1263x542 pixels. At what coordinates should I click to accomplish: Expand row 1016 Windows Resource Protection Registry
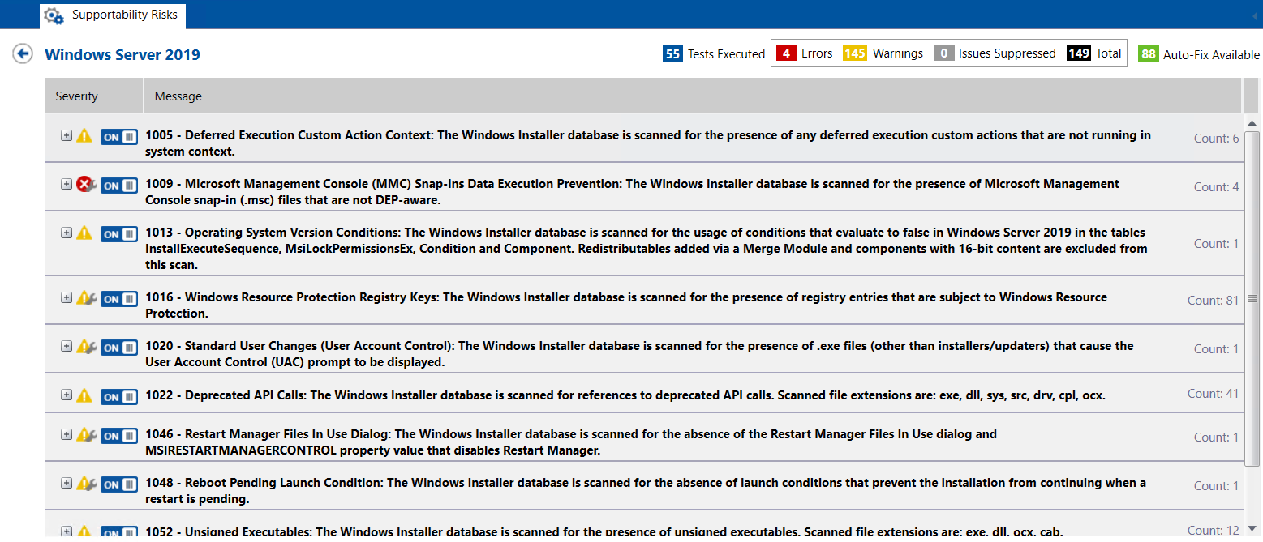(67, 297)
